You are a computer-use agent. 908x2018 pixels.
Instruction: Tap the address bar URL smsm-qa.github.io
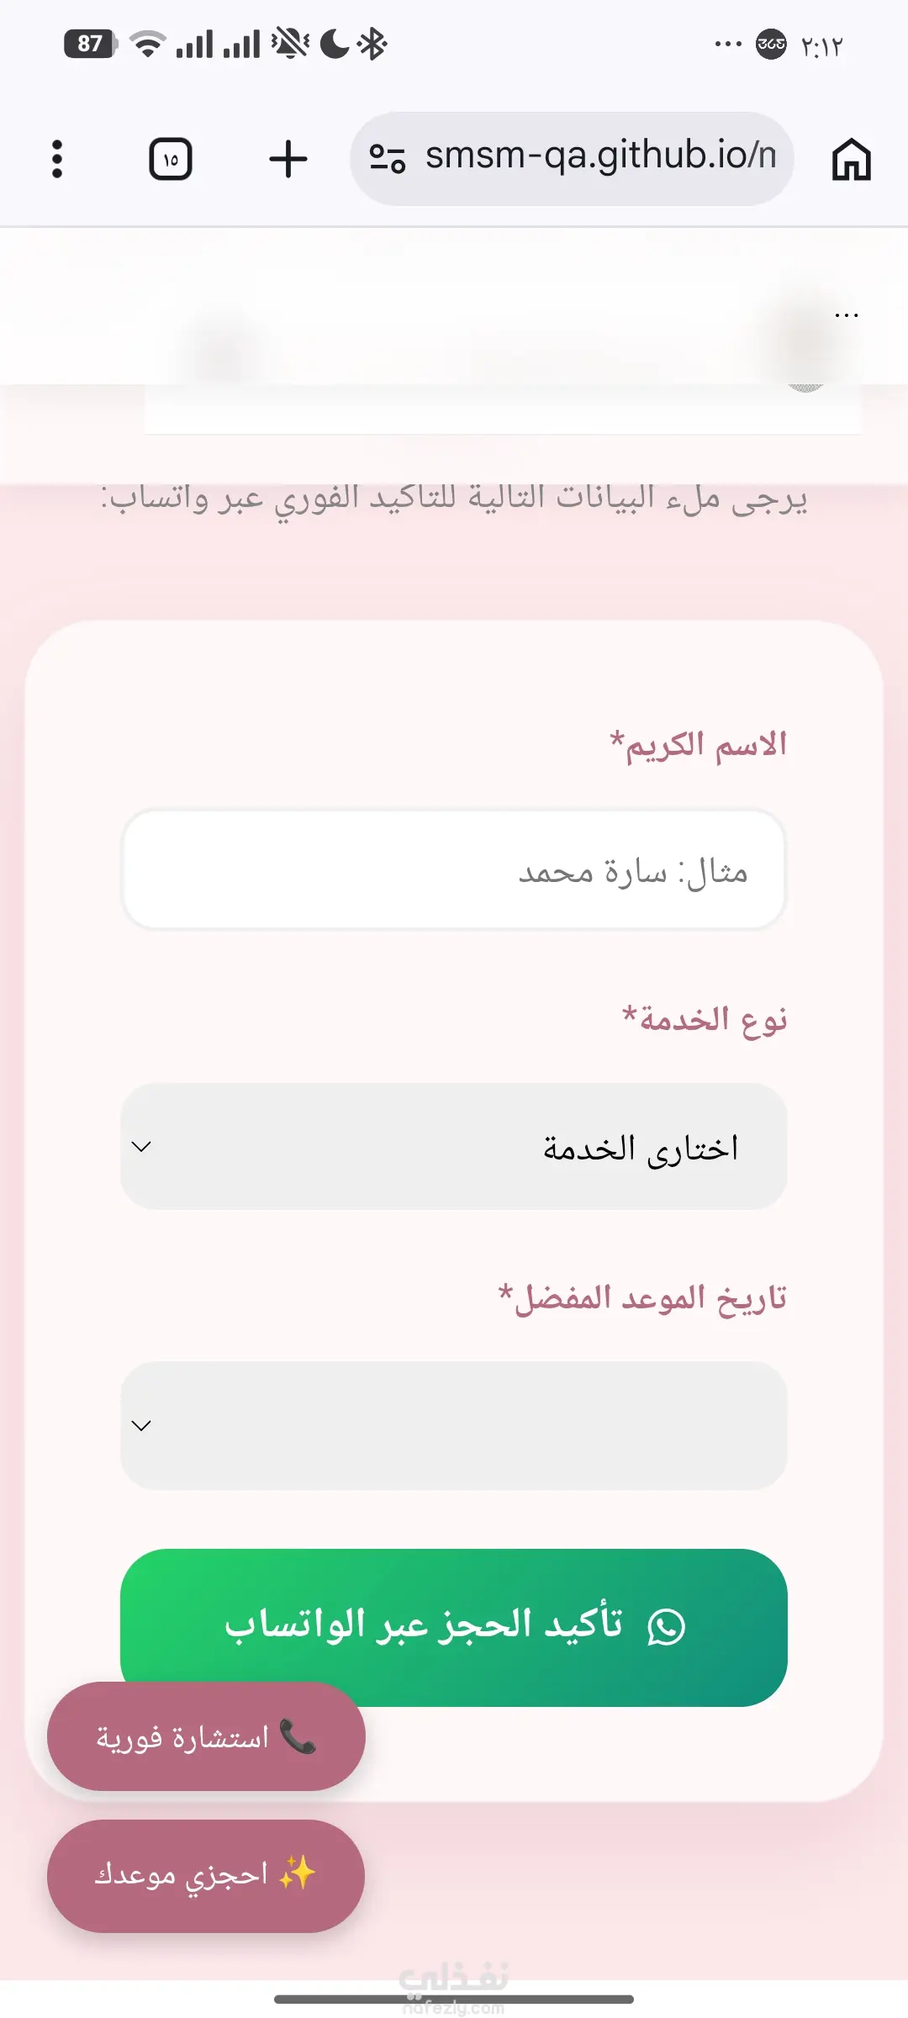click(600, 157)
